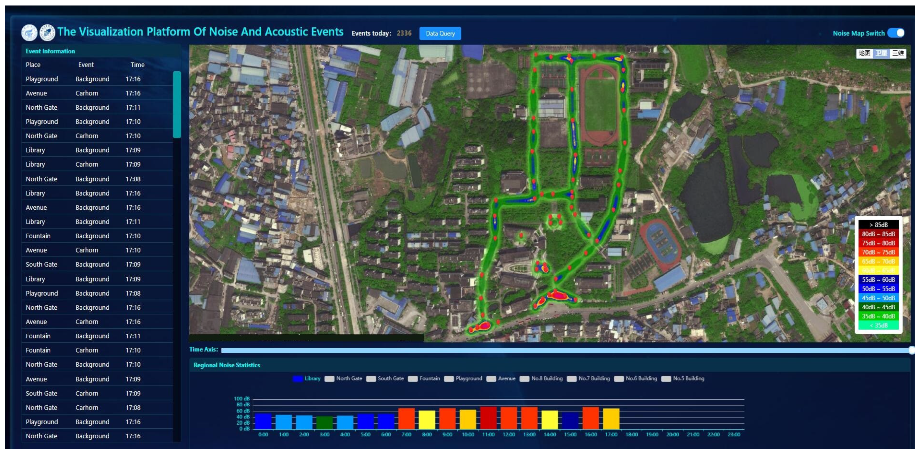Viewport: 921px width, 456px height.
Task: Click the Events today count 2336
Action: [x=404, y=33]
